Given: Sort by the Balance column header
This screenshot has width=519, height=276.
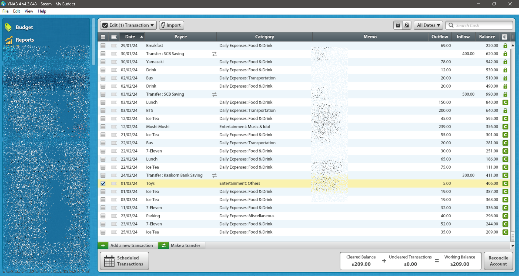Looking at the screenshot, I should pyautogui.click(x=487, y=37).
